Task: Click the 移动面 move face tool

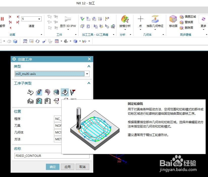Action: (173, 21)
